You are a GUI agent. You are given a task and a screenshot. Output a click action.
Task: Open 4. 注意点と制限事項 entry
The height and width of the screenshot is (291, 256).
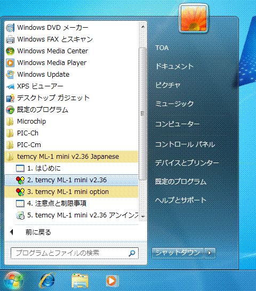pyautogui.click(x=71, y=204)
